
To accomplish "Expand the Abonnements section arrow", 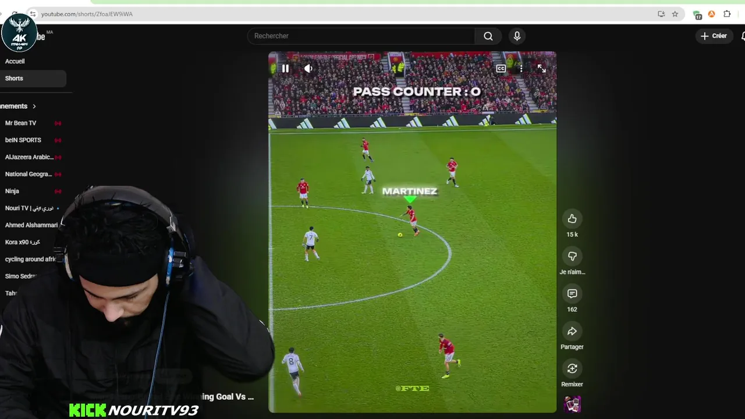I will (34, 106).
